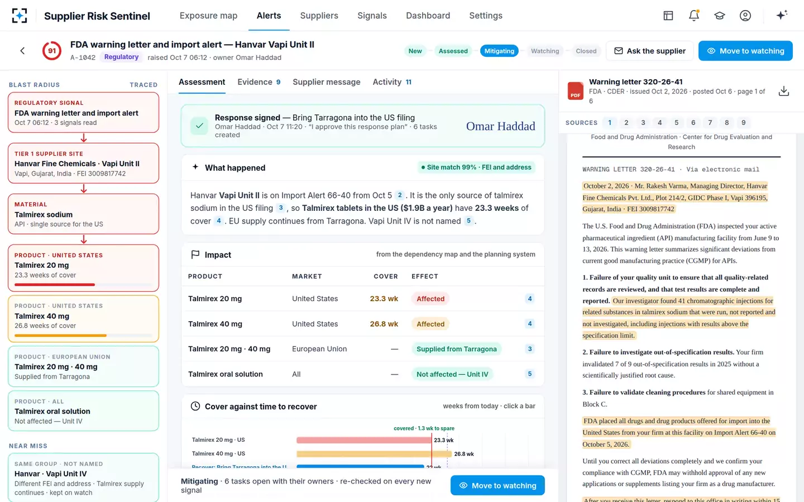This screenshot has width=804, height=502.
Task: Open Settings in top navigation
Action: pos(486,16)
